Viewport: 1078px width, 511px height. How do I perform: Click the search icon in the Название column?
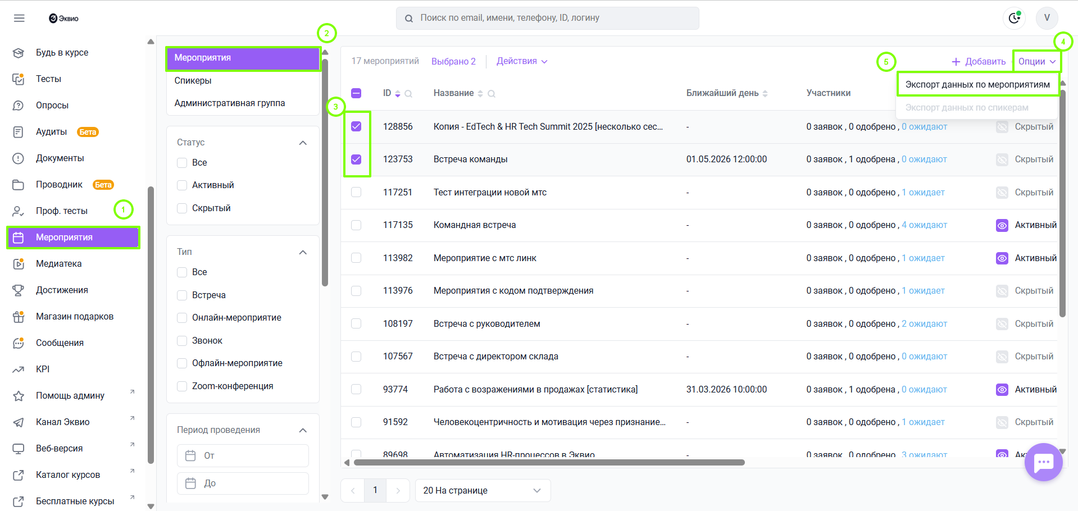(x=492, y=94)
